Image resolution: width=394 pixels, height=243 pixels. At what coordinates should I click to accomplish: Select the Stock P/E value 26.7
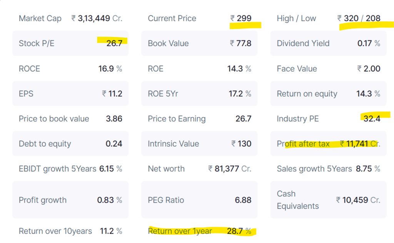114,43
